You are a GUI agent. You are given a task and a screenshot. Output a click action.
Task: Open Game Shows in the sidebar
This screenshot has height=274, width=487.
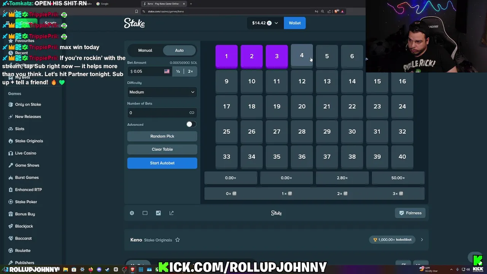(x=27, y=165)
